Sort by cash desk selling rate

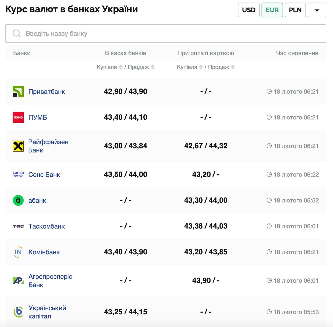coord(153,67)
